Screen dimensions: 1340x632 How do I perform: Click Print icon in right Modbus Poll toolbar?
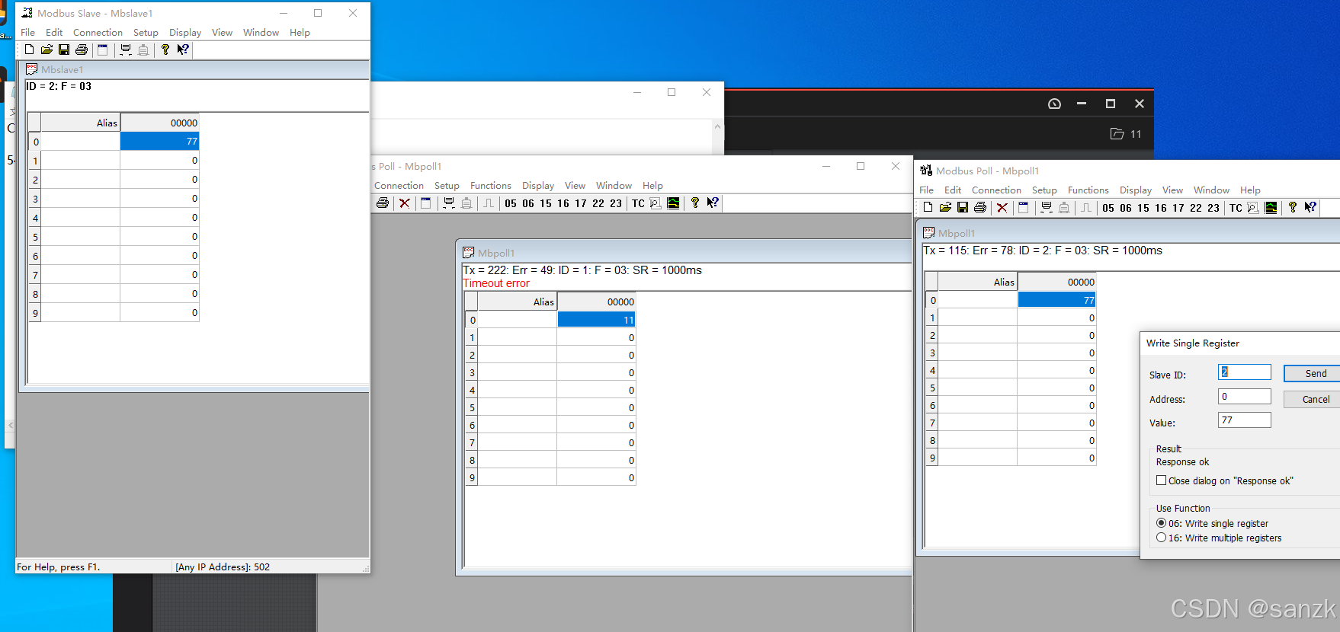tap(980, 207)
